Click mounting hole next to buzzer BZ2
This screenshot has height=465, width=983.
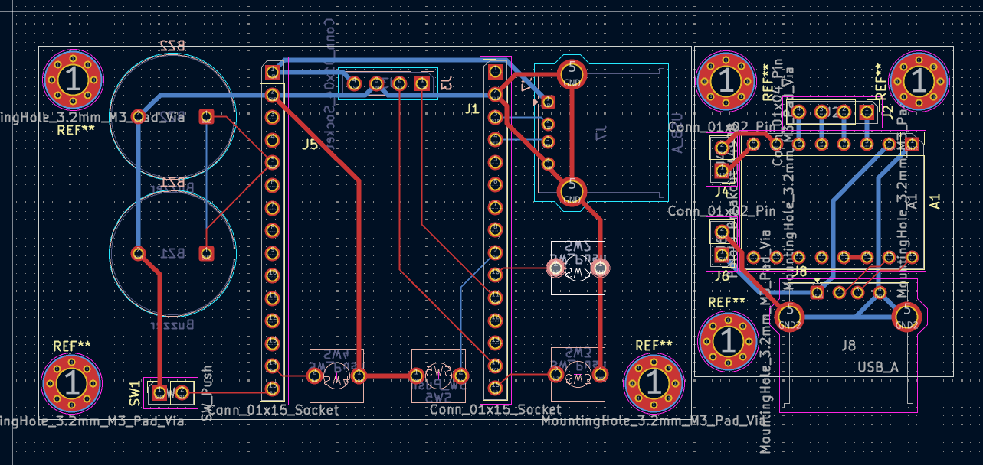[x=73, y=80]
